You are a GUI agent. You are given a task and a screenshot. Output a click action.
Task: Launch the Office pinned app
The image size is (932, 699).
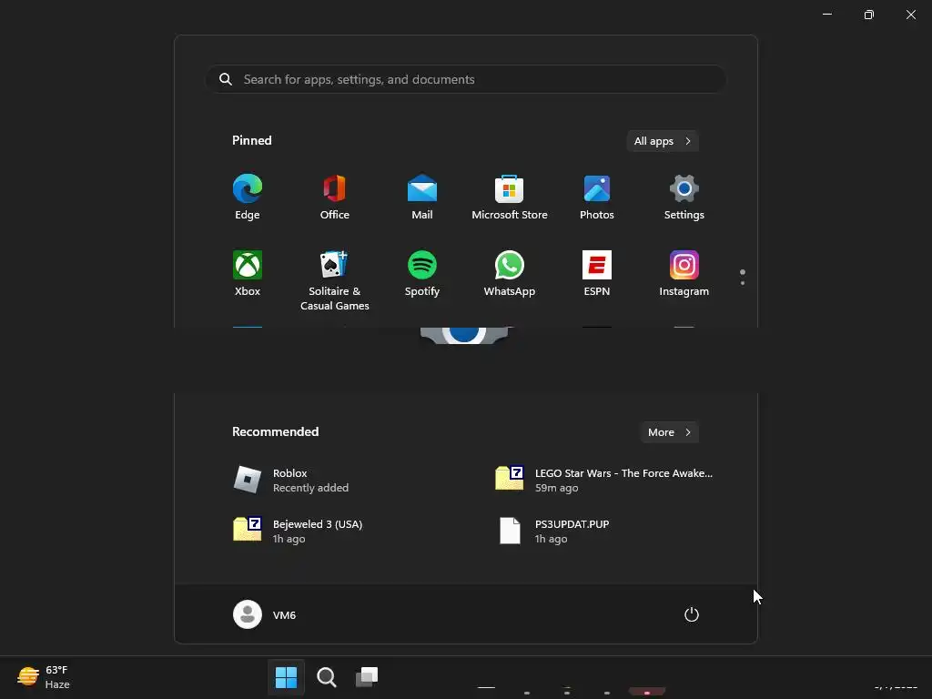[x=335, y=198]
